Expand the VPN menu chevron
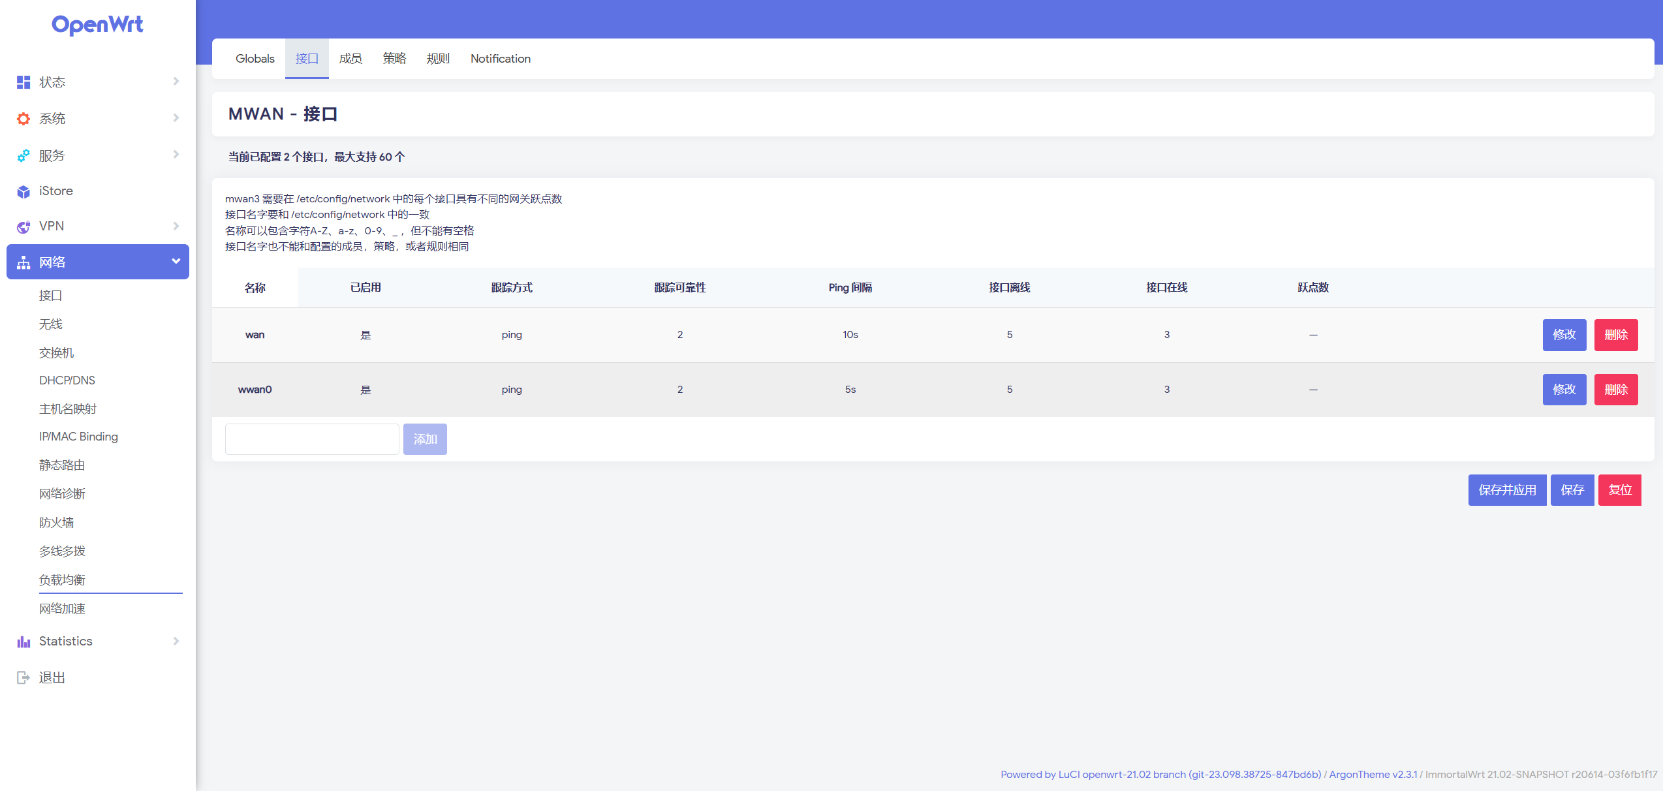 tap(176, 226)
